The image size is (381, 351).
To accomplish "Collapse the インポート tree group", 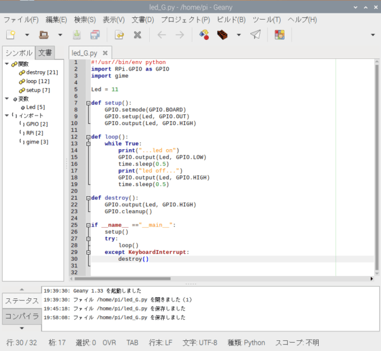I will click(7, 115).
